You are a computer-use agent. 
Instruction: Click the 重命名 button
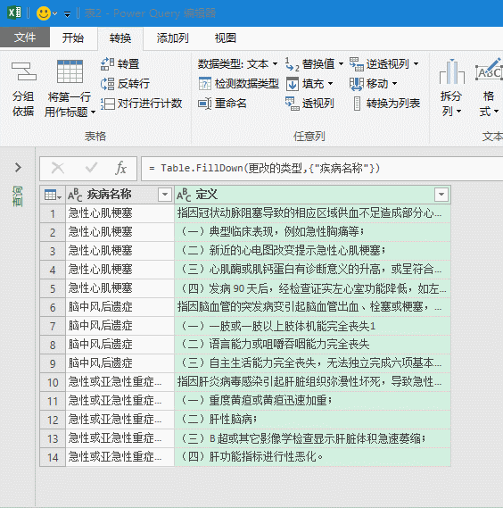[x=222, y=104]
